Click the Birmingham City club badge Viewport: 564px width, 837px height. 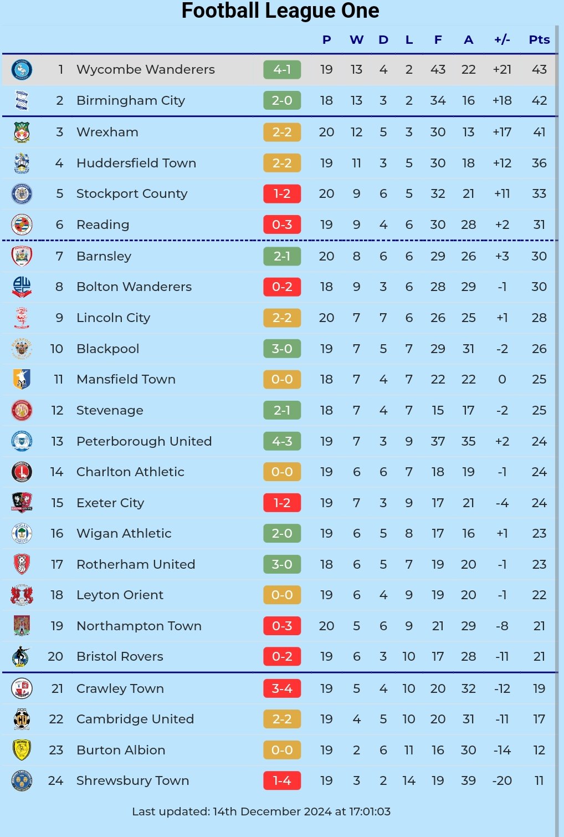pyautogui.click(x=22, y=101)
